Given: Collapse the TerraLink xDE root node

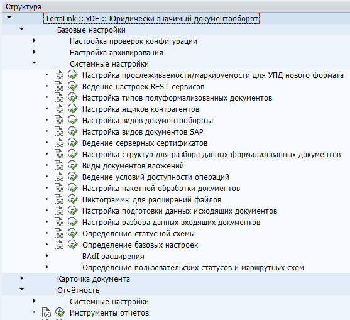Looking at the screenshot, I should coord(9,18).
